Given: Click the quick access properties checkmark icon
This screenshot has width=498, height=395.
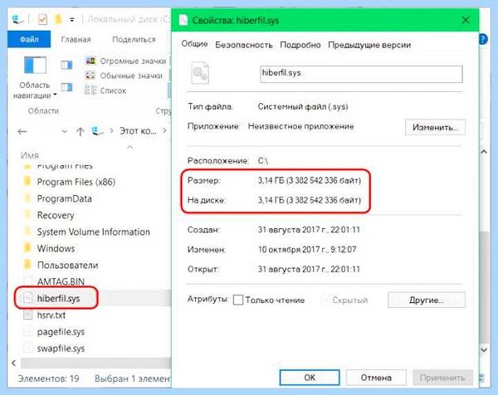Looking at the screenshot, I should [x=42, y=20].
